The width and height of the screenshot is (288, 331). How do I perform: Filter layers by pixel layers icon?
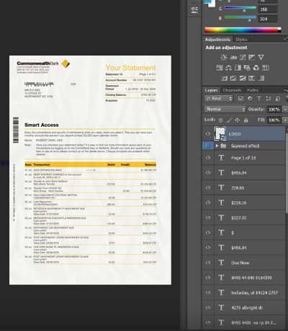tap(240, 99)
